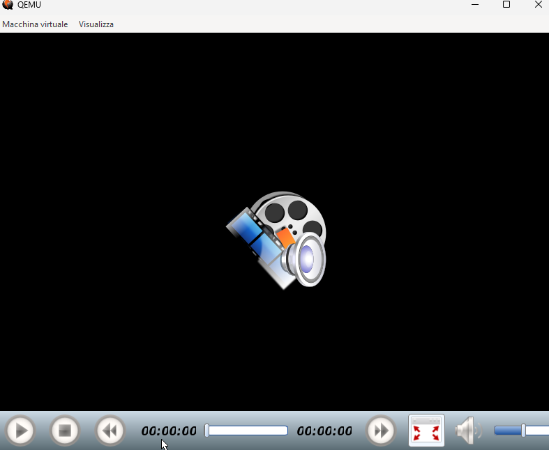
Task: Click the seek bar track
Action: 246,430
